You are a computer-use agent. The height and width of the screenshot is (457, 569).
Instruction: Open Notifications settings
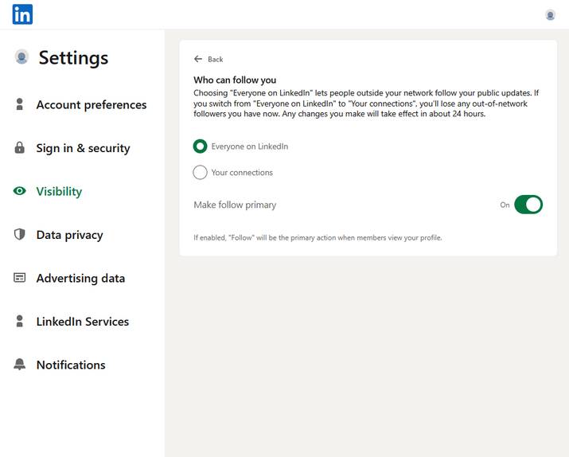point(71,365)
